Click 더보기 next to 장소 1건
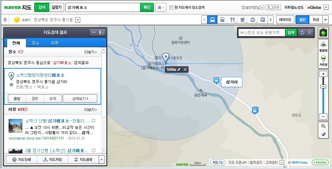Image resolution: width=332 pixels, height=169 pixels. tap(90, 52)
